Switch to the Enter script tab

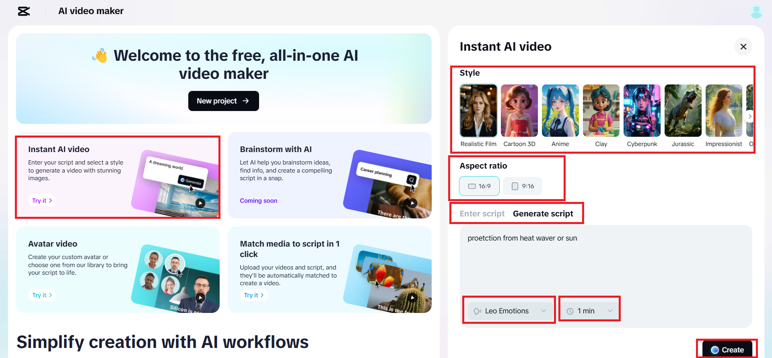[x=482, y=214]
